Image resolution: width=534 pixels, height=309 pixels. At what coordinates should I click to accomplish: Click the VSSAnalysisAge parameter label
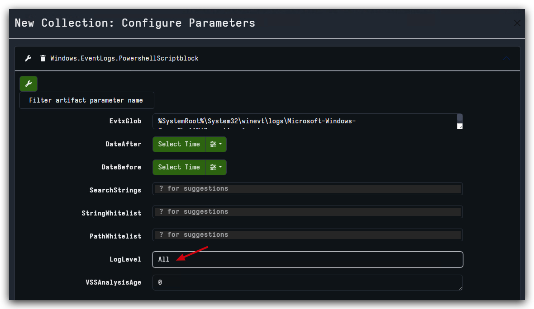114,282
